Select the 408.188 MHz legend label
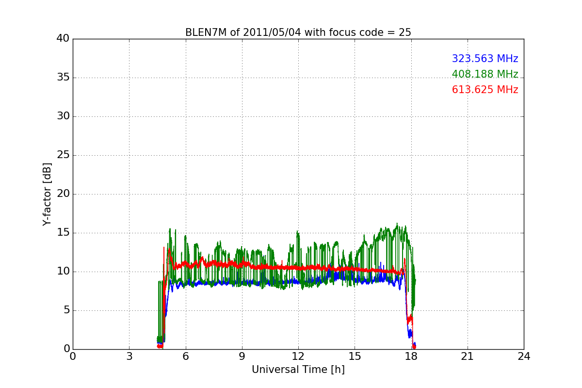 (x=485, y=74)
